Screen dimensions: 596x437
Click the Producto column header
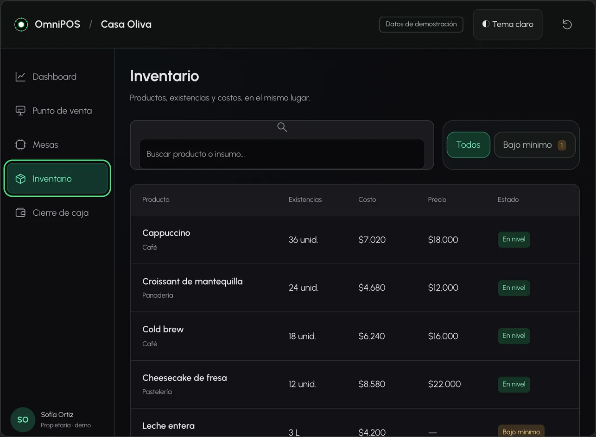click(156, 200)
